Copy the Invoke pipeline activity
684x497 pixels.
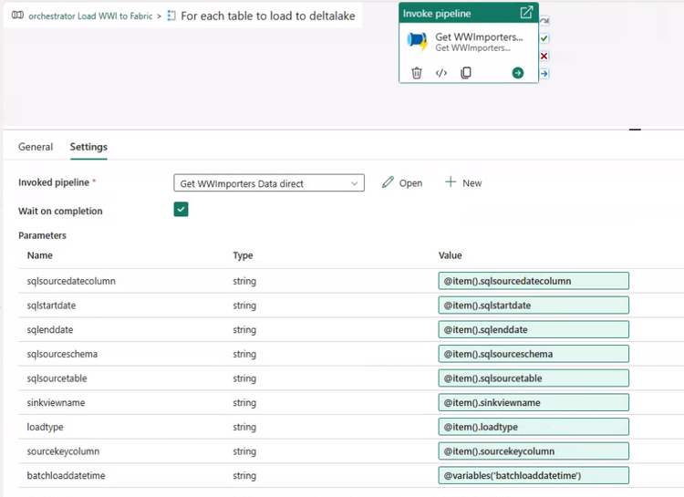(466, 73)
